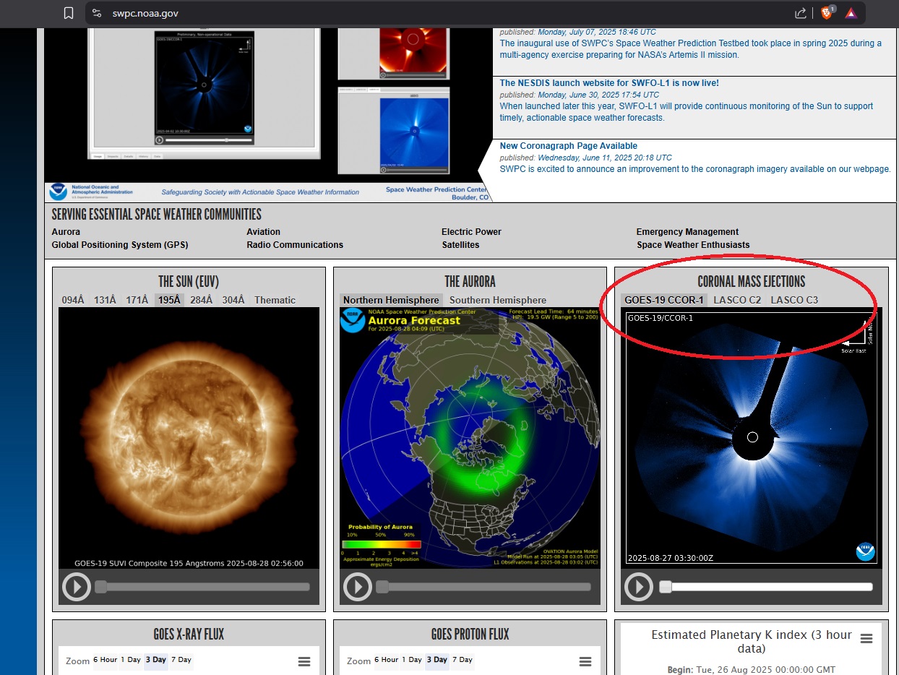The height and width of the screenshot is (675, 899).
Task: Set Proton Flux zoom to 3 Day
Action: (x=436, y=660)
